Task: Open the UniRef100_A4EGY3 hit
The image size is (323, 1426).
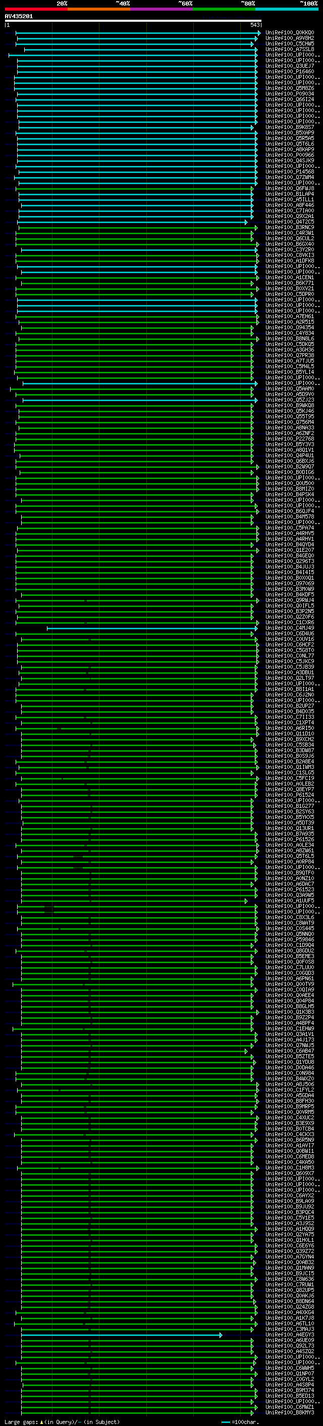Action: [x=289, y=1334]
